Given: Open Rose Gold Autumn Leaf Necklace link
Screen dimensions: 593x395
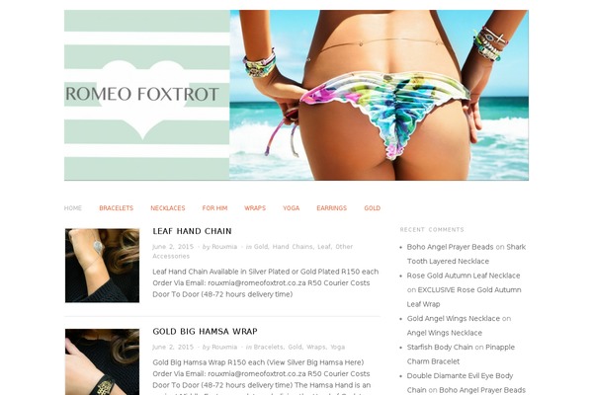Looking at the screenshot, I should tap(464, 276).
